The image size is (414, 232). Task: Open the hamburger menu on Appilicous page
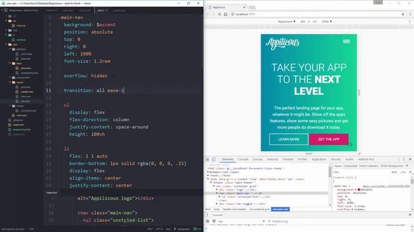click(346, 41)
